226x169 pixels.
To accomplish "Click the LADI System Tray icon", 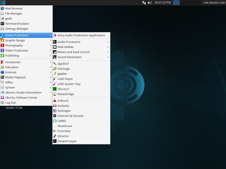I will tap(55, 84).
